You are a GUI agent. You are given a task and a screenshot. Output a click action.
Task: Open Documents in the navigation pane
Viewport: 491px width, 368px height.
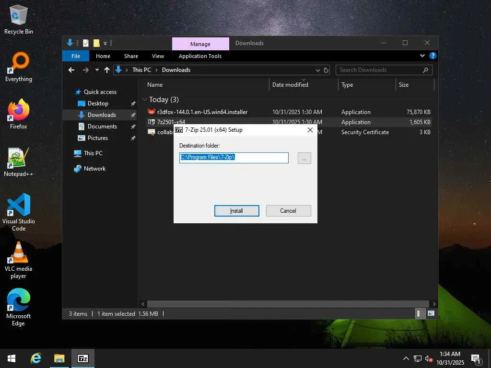coord(102,126)
